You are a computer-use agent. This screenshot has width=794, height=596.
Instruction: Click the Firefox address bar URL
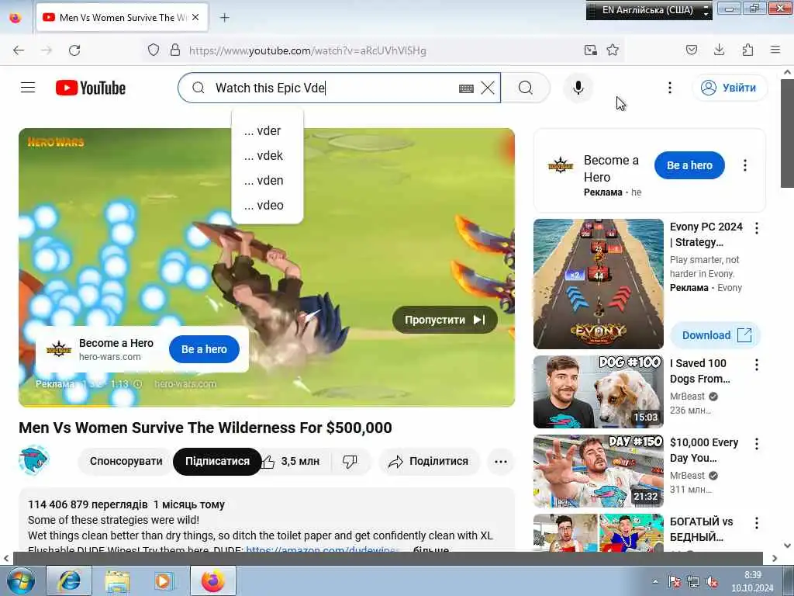307,50
